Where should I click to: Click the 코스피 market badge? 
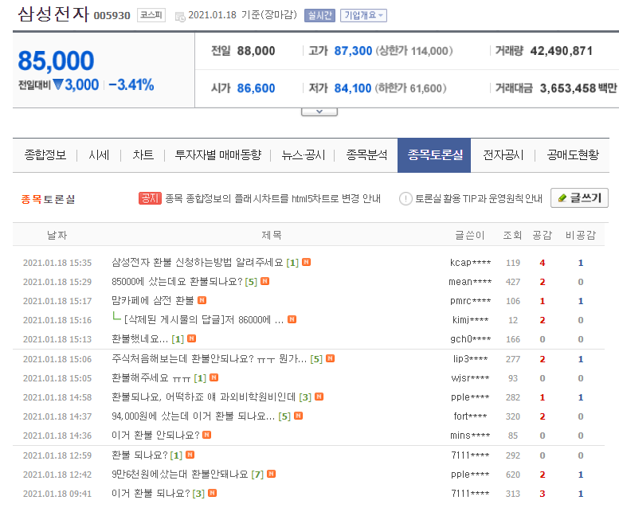point(151,15)
